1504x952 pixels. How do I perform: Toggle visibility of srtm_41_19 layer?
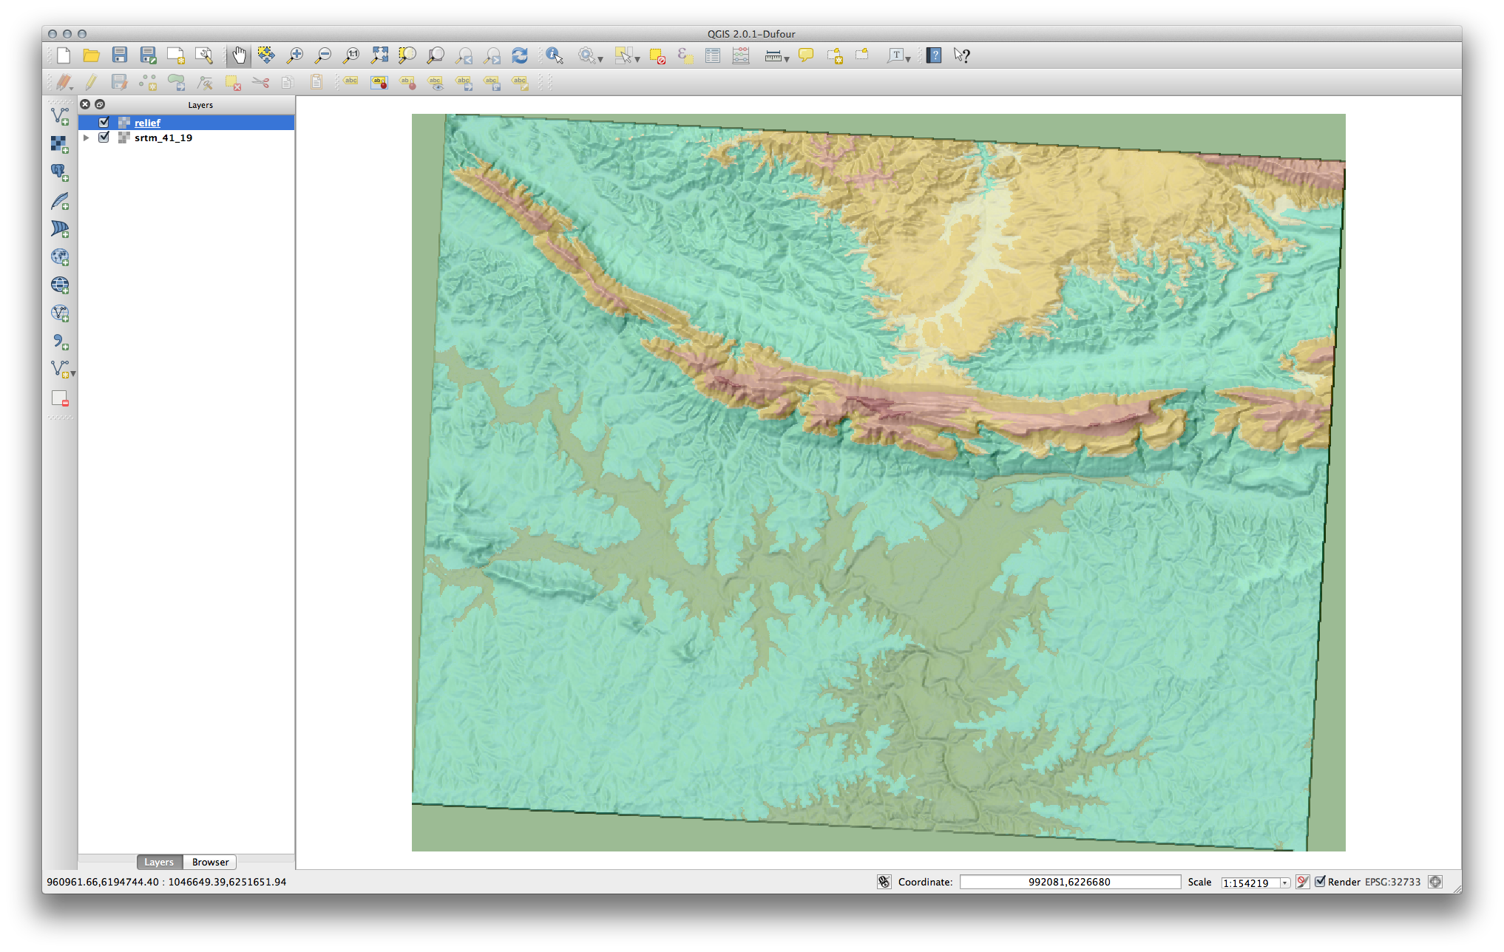click(104, 137)
